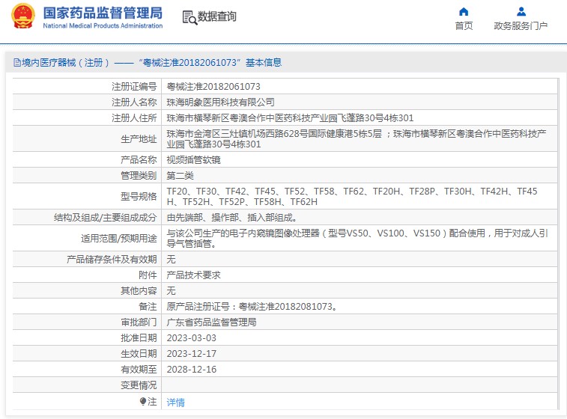Open the 政务服务门户 text link
Image resolution: width=567 pixels, height=419 pixels.
[x=521, y=26]
